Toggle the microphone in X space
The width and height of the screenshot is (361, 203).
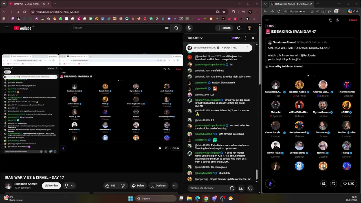coord(270,184)
